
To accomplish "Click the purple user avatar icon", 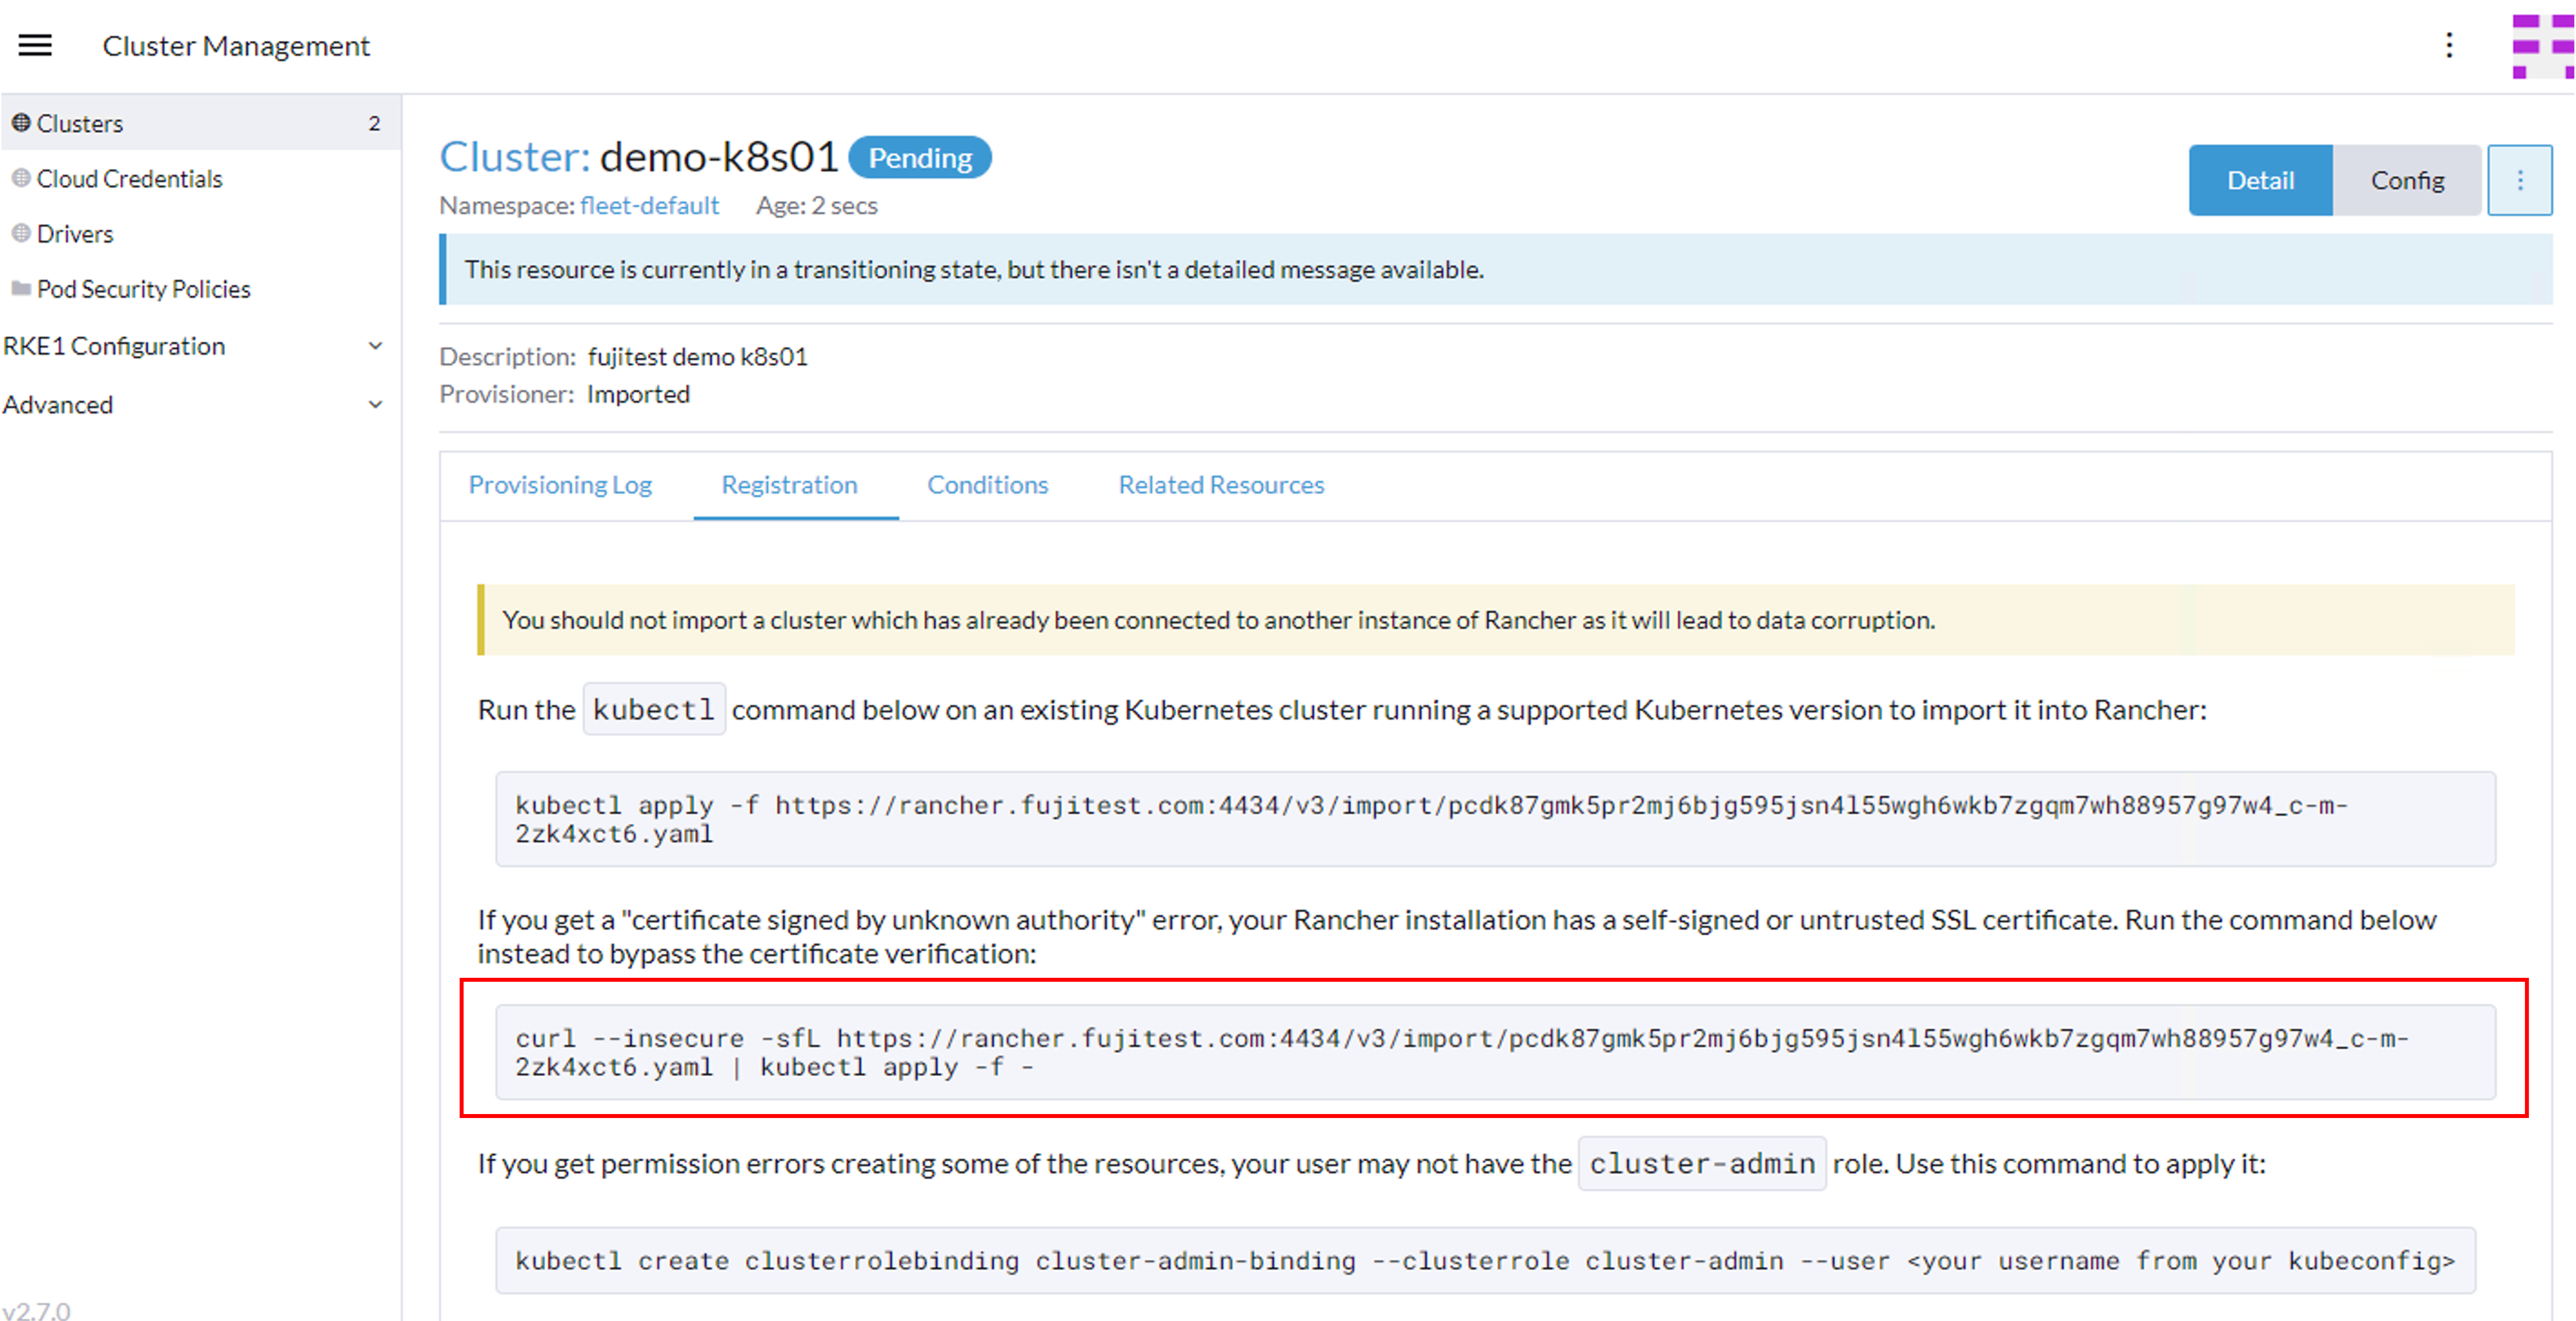I will point(2543,46).
